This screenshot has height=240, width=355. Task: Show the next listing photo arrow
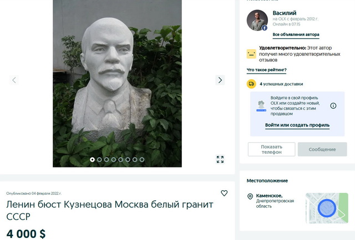220,80
